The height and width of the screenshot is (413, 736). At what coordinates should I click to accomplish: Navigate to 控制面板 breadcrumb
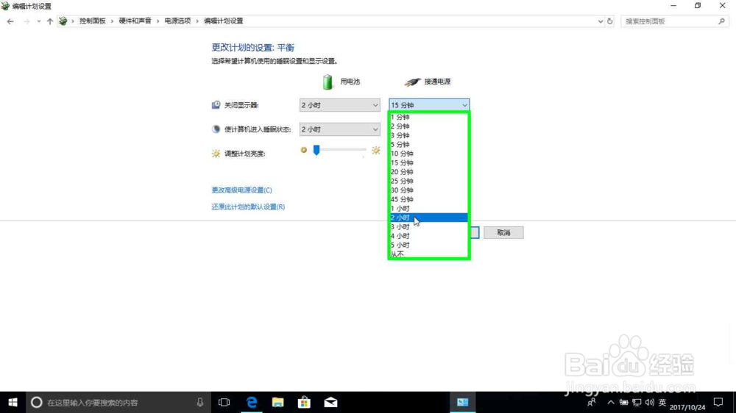pos(93,21)
